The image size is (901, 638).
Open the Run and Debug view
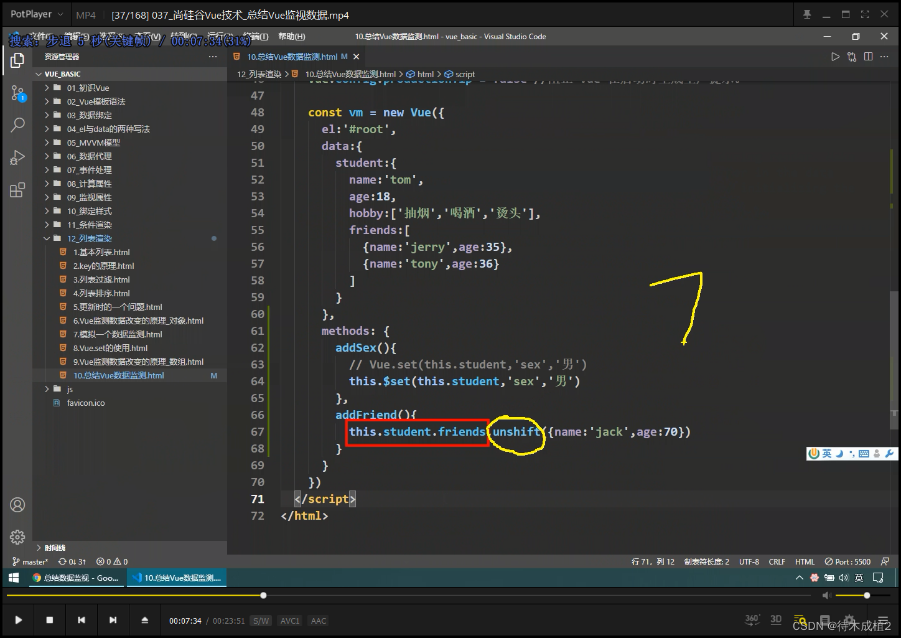tap(17, 157)
